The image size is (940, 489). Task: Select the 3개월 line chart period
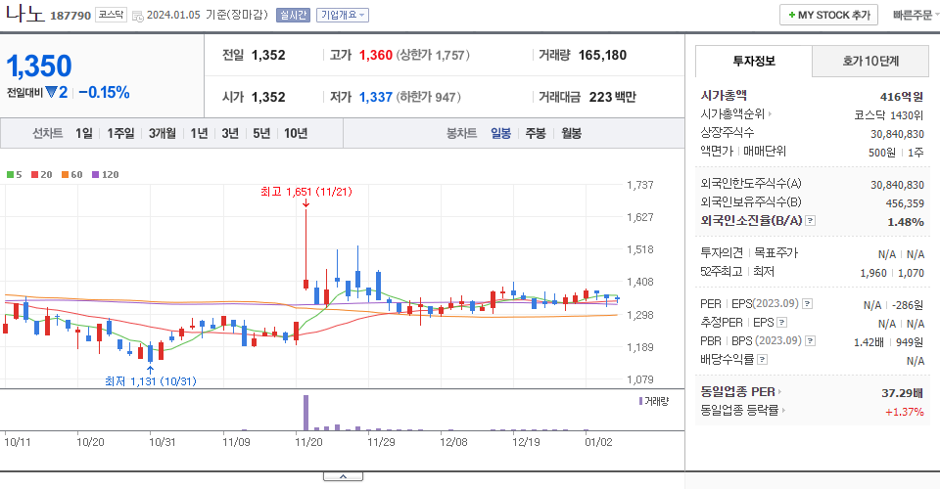tap(162, 133)
